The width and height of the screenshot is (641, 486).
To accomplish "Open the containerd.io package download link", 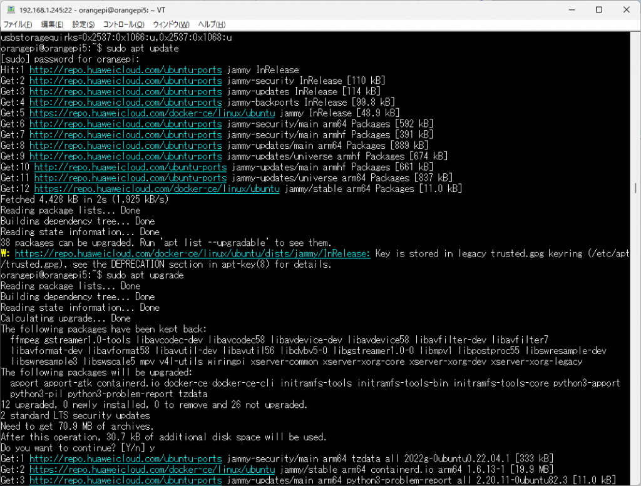I will pos(152,469).
